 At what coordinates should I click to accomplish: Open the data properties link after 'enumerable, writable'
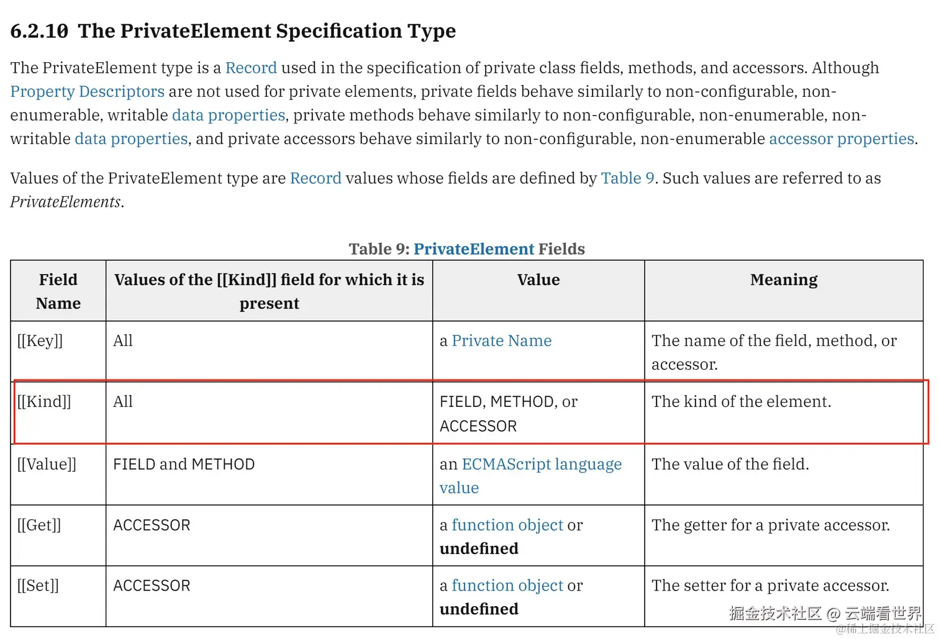click(x=228, y=115)
